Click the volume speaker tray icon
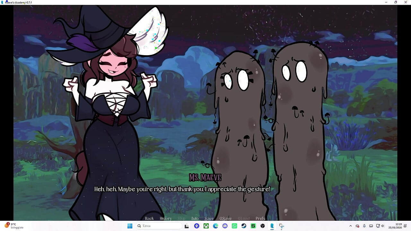411x231 pixels. point(383,226)
